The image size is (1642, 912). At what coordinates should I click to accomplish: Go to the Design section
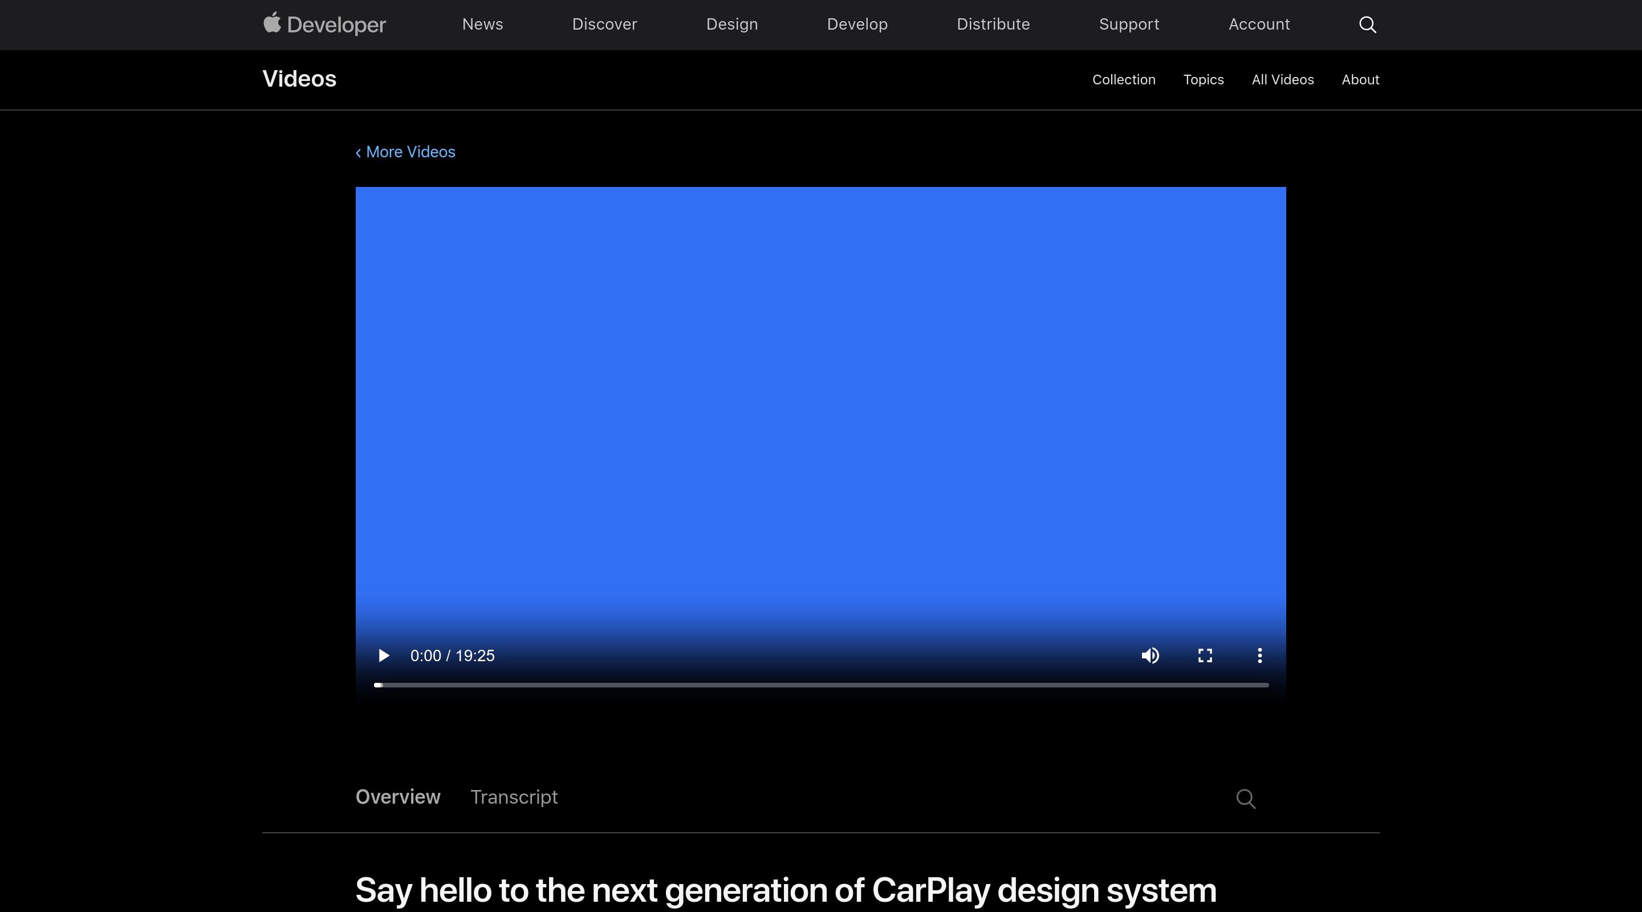[x=731, y=24]
